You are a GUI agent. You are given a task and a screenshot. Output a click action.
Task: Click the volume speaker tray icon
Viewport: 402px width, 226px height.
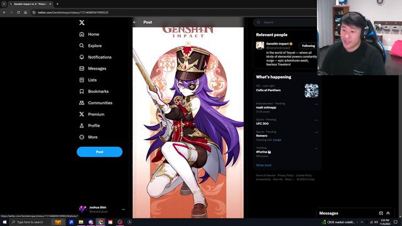pos(376,222)
